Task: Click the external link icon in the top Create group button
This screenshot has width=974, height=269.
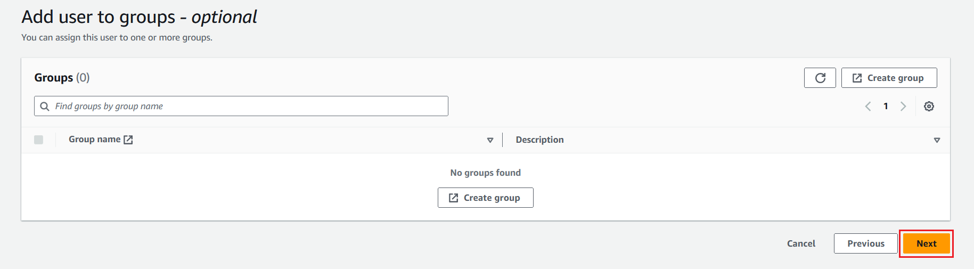Action: [x=857, y=78]
